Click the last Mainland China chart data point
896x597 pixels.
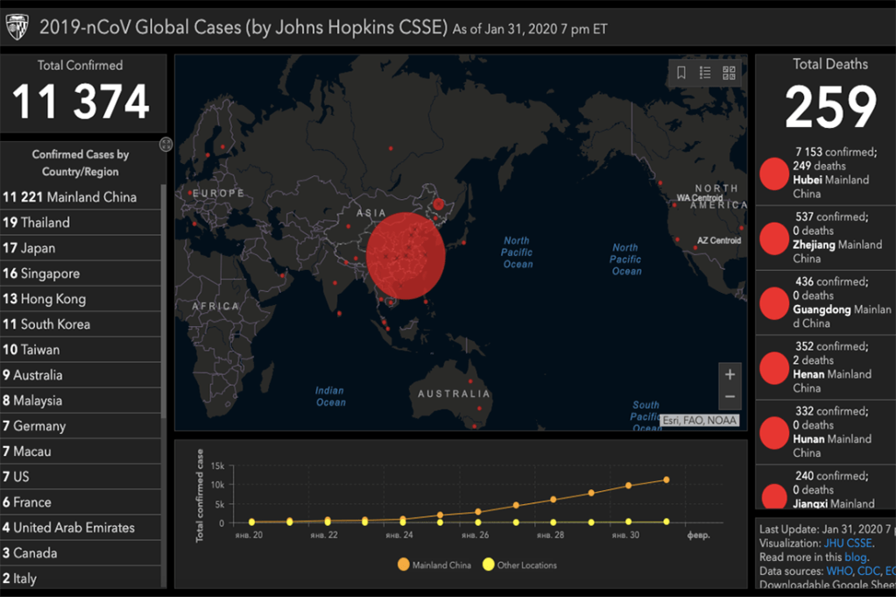point(667,480)
